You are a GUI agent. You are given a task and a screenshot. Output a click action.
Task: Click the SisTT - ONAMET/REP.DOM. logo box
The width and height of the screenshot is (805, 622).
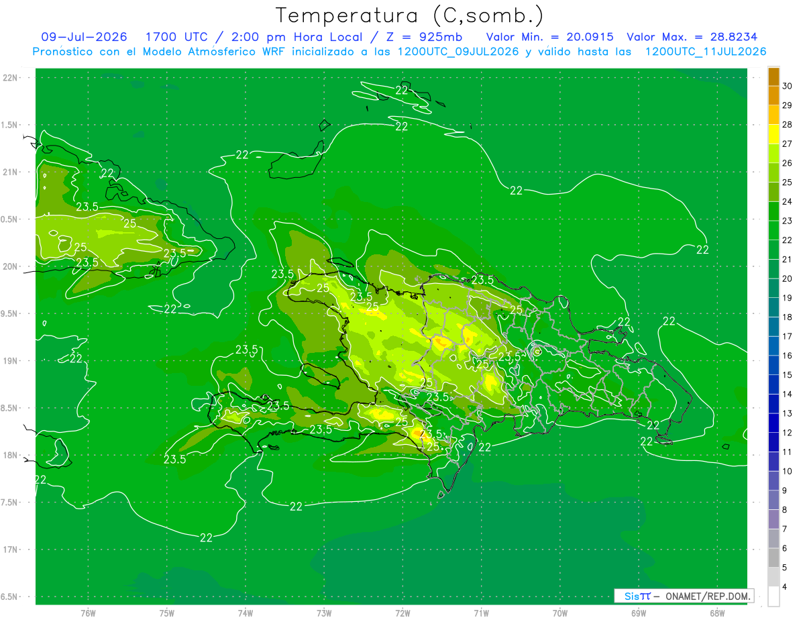click(684, 596)
